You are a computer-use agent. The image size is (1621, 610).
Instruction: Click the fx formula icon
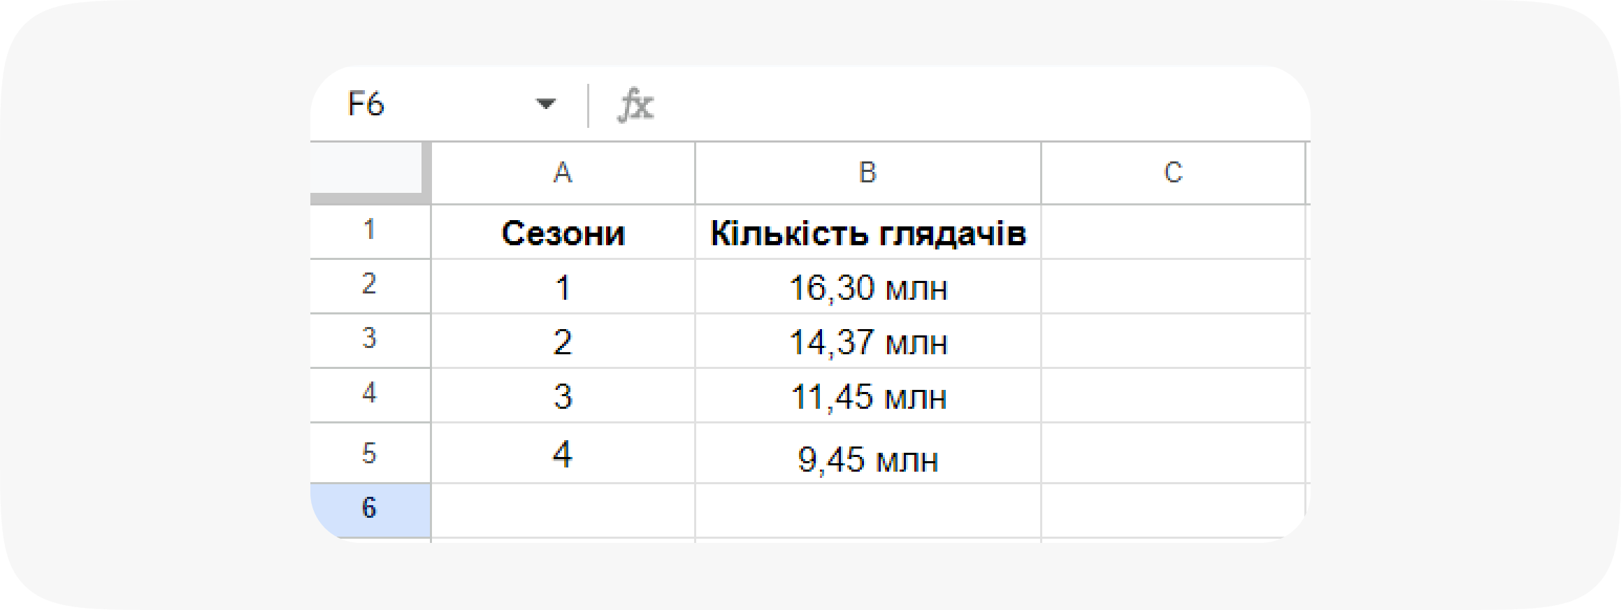pos(638,105)
